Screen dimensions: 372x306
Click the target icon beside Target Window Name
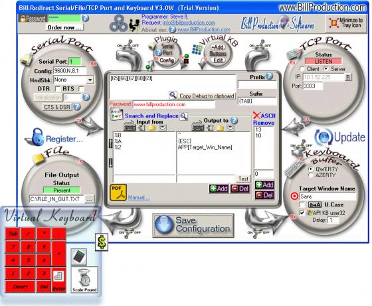coord(294,196)
